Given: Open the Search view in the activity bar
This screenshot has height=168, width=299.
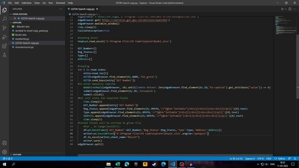Looking at the screenshot, I should click(4, 19).
